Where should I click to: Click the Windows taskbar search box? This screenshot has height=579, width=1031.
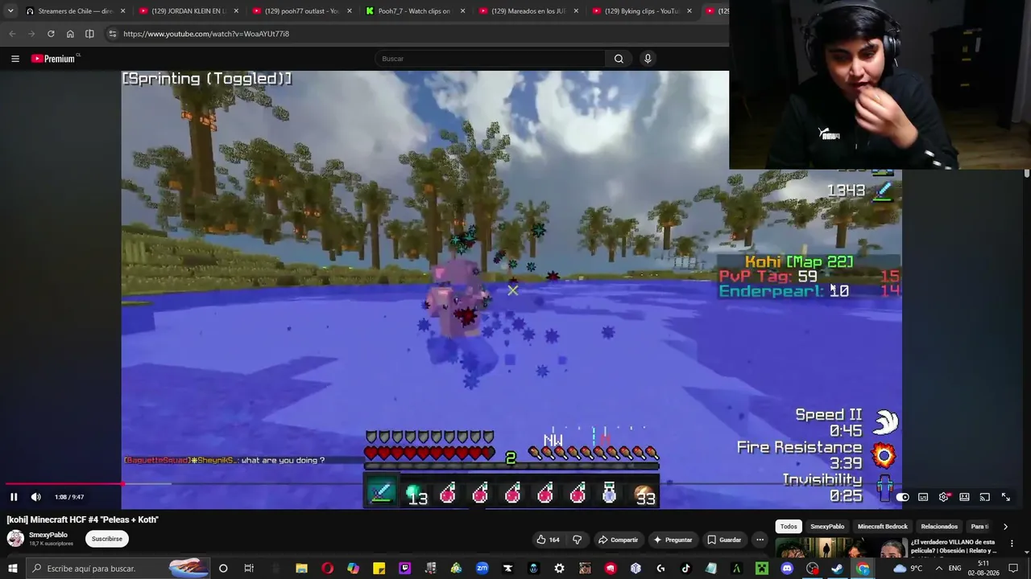(118, 569)
